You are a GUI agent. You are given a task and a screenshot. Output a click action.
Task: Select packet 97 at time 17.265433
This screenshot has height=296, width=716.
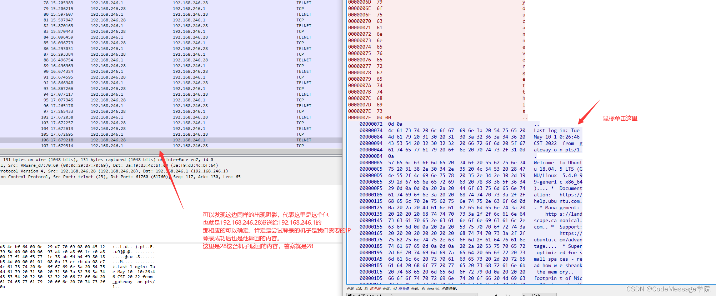(x=171, y=111)
